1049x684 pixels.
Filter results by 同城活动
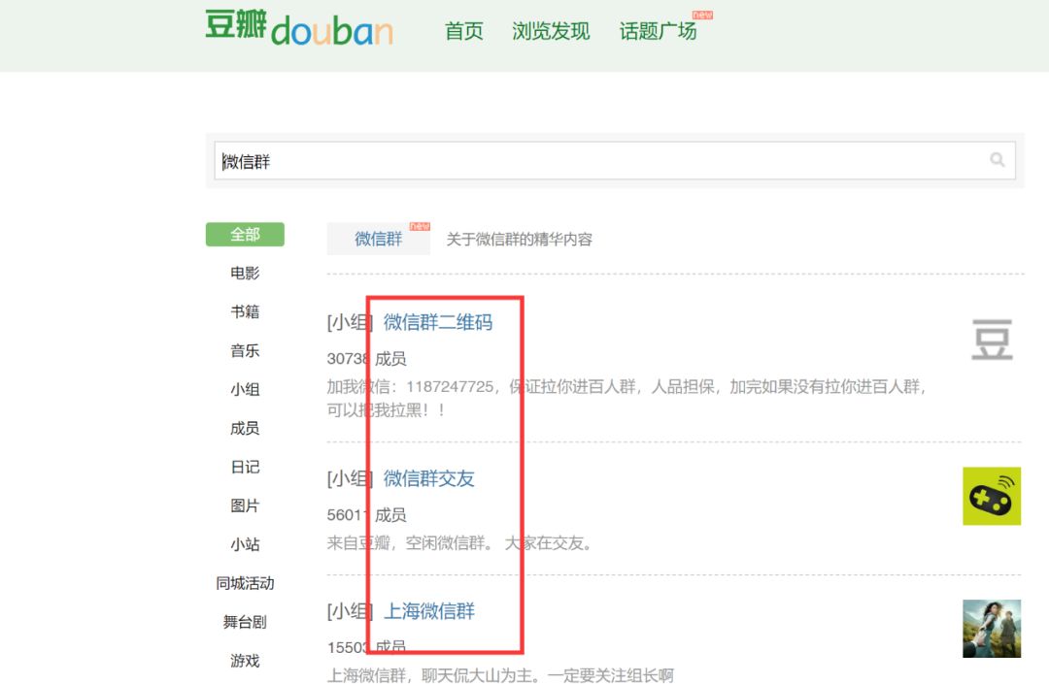(x=245, y=583)
